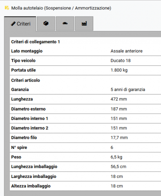This screenshot has height=196, width=161.
Task: Click the 'Larghezza imballaggio' label
Action: (34, 176)
